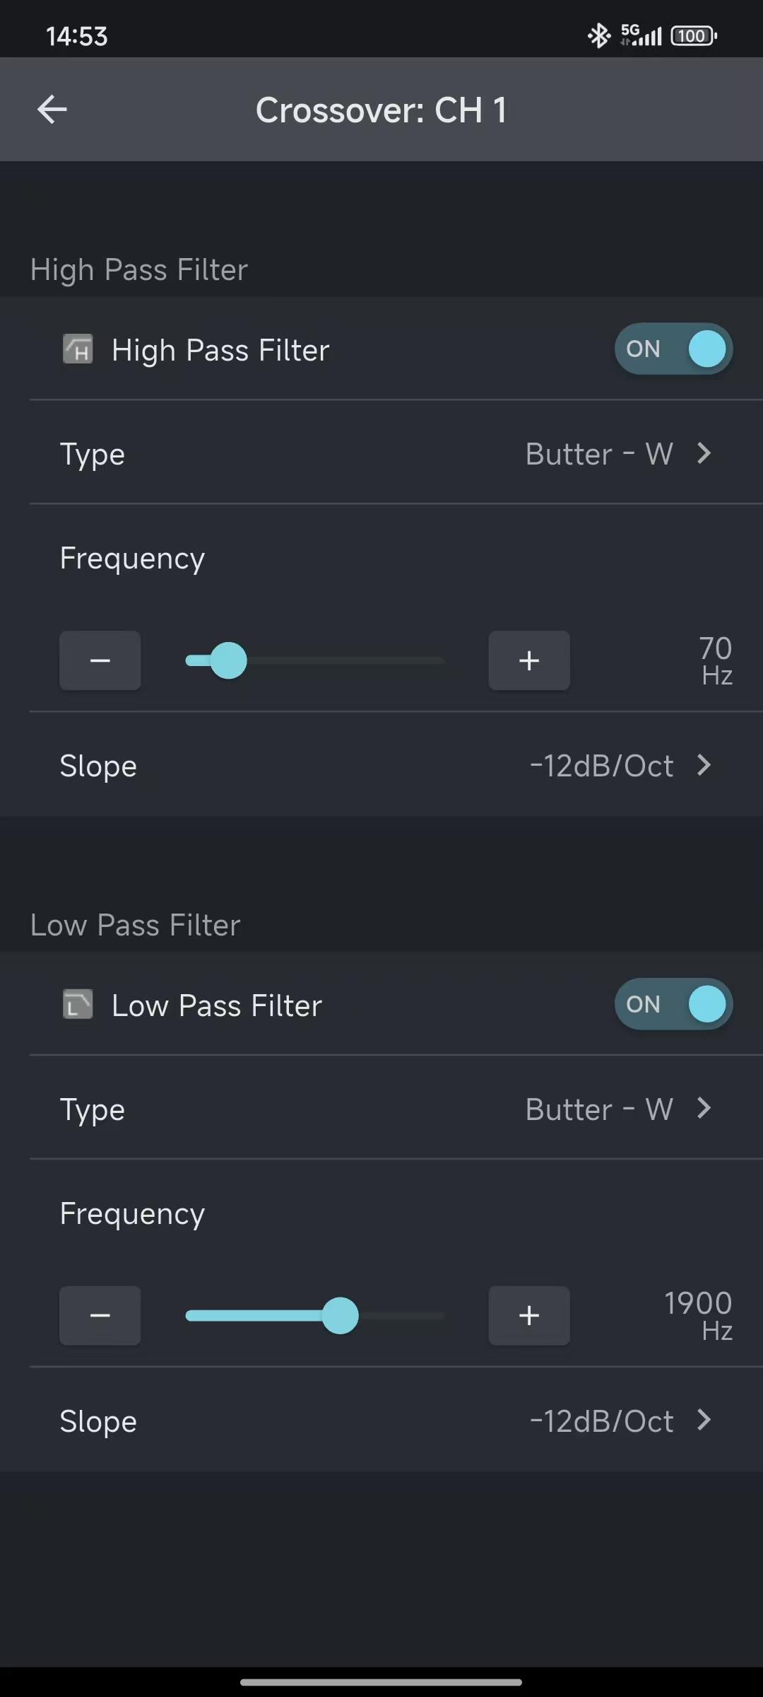Open high pass Slope -12dB/Oct options
Screen dimensions: 763x1697
tap(620, 766)
